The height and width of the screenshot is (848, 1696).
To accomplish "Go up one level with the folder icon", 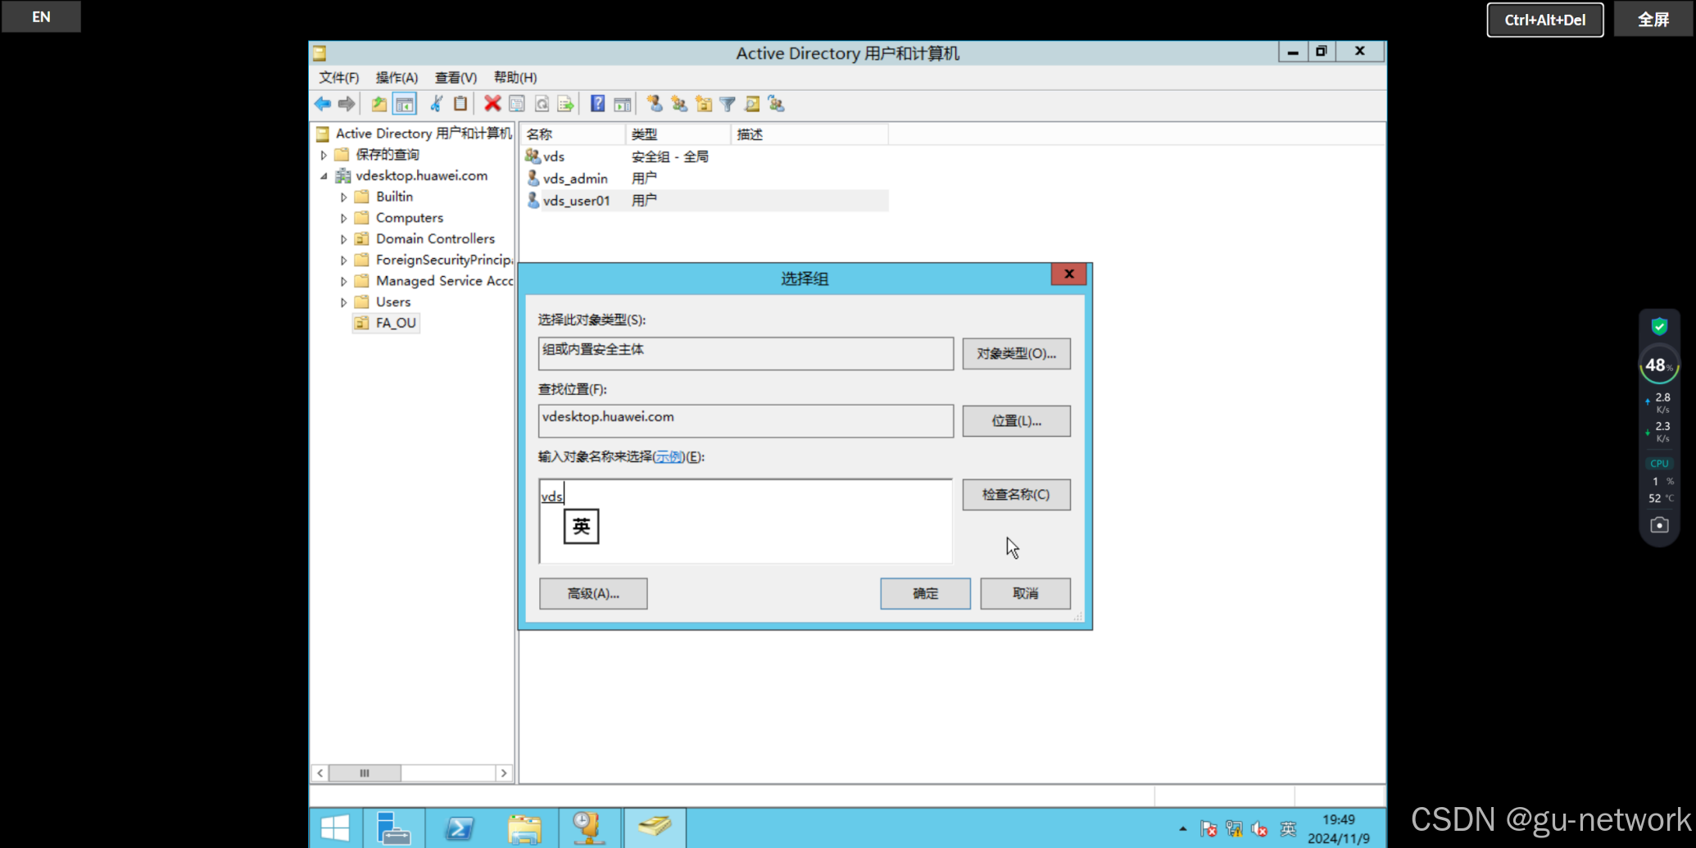I will point(379,104).
